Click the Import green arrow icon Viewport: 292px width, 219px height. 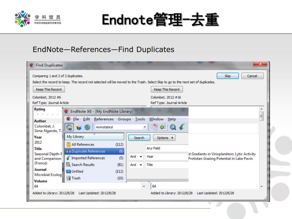[x=182, y=127]
